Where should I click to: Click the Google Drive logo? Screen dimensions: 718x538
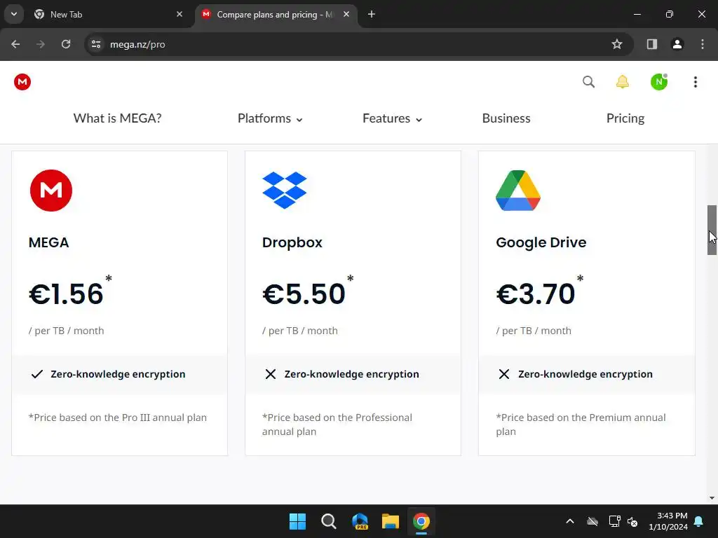518,191
